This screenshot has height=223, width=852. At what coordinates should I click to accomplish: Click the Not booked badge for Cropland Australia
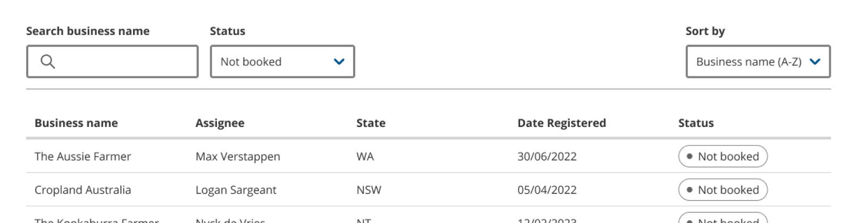(723, 190)
